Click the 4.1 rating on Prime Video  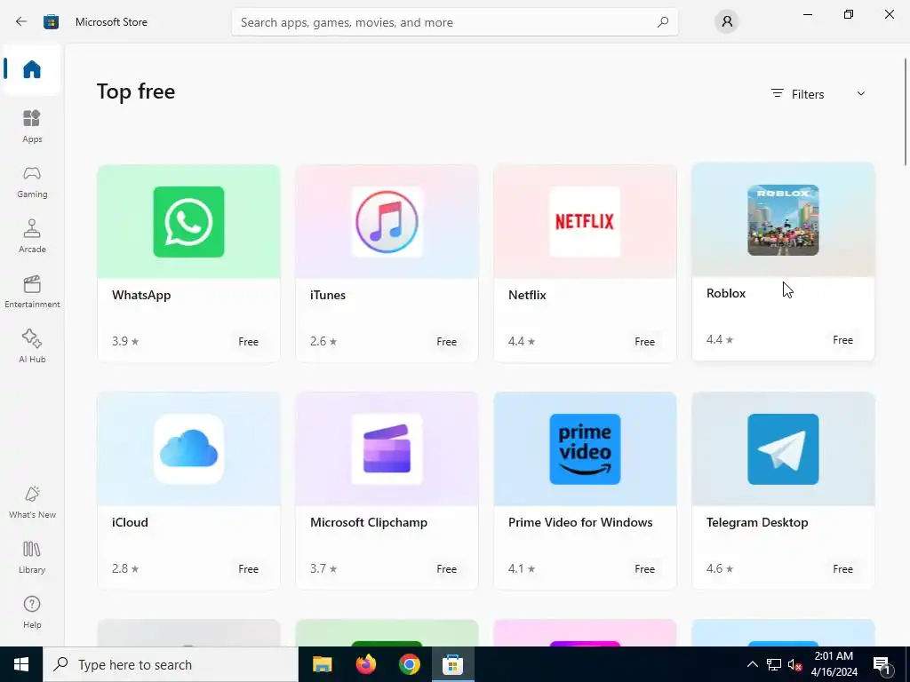522,568
